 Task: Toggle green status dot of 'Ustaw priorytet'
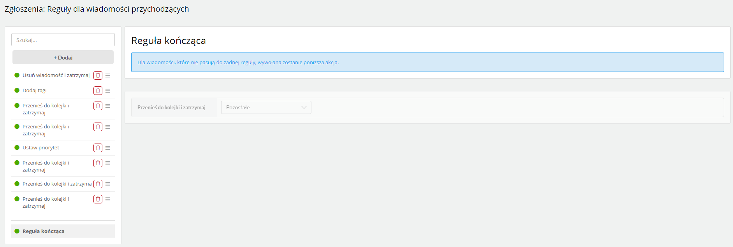pos(17,147)
